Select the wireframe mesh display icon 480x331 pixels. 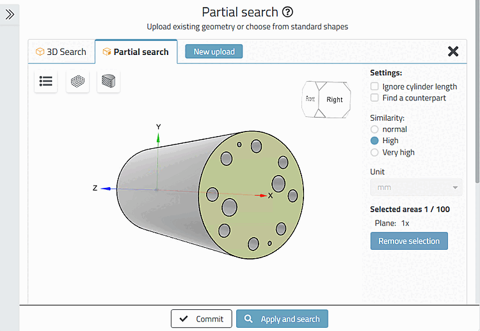(x=77, y=81)
